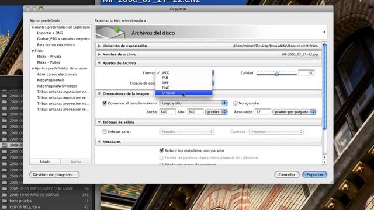Select Tribus urbanas proyeccion re... preset
This screenshot has height=210, width=374.
[63, 110]
